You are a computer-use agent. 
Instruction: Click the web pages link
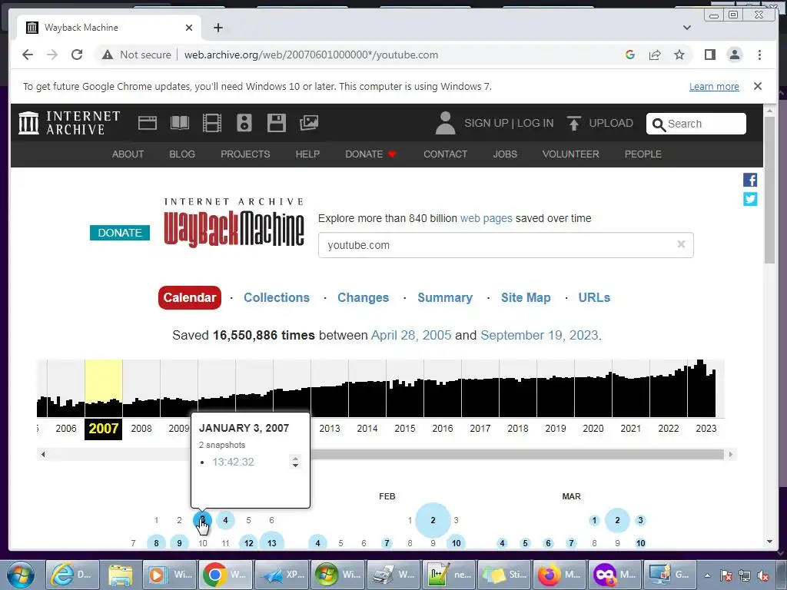click(x=486, y=218)
